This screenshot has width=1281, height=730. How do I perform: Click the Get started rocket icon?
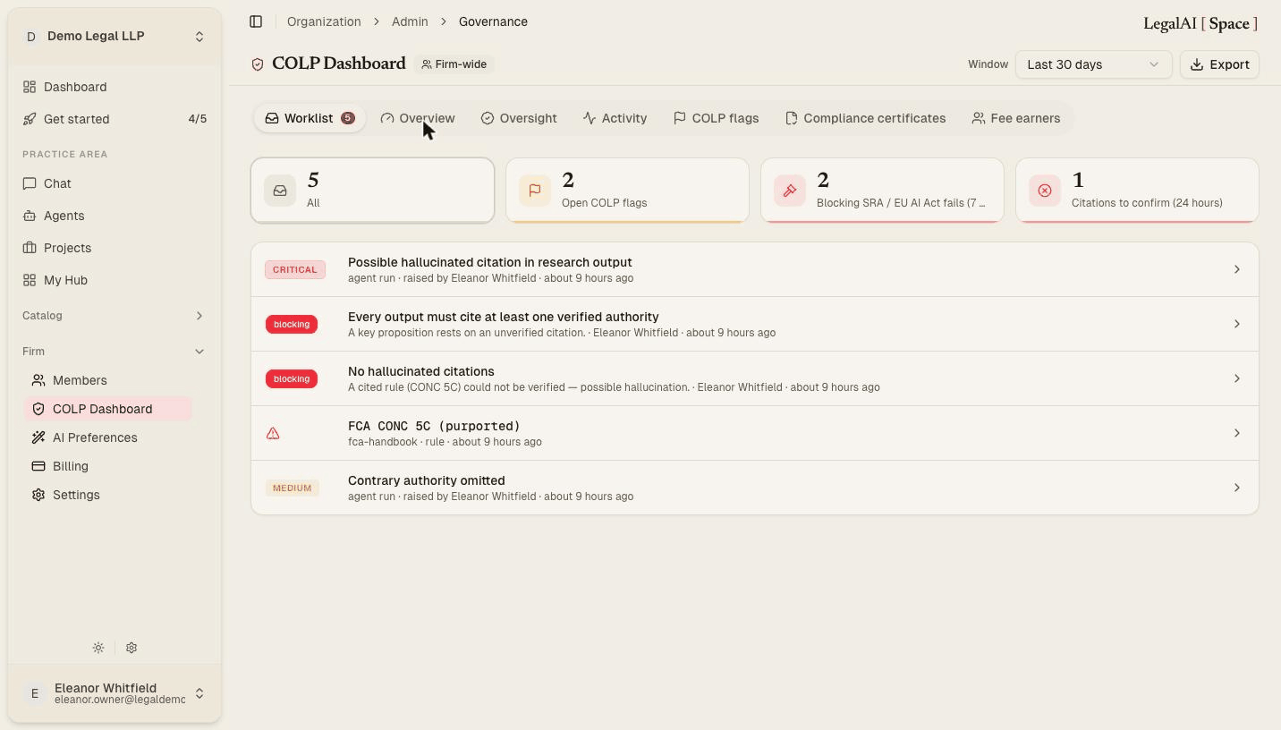pos(30,119)
